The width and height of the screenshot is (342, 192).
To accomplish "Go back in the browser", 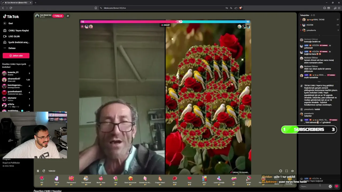I will click(x=3, y=8).
